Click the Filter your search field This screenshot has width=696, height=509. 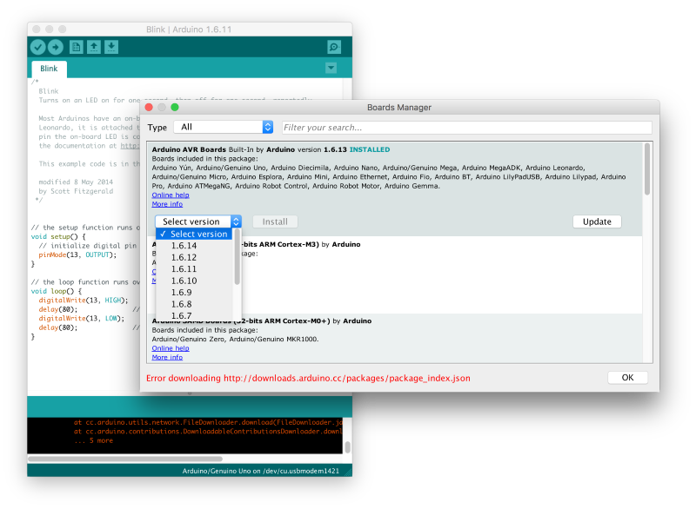pos(466,128)
